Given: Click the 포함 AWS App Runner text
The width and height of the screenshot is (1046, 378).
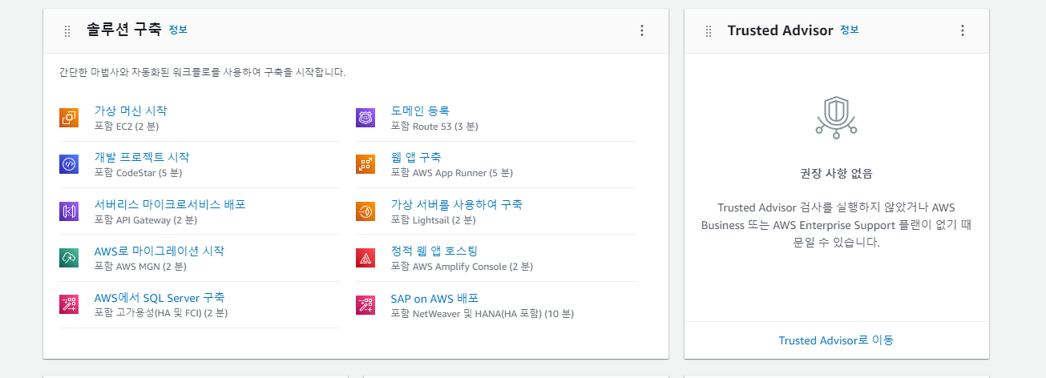Looking at the screenshot, I should tap(452, 173).
